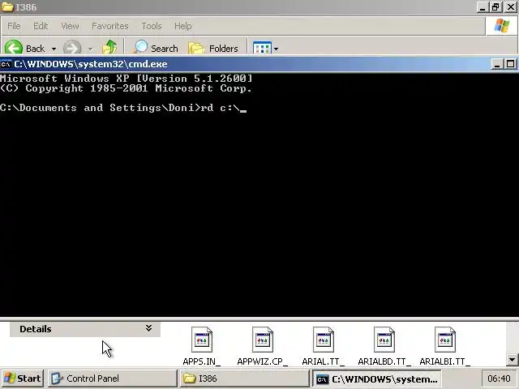Select the APPWIZ.CP_ file icon

pos(263,340)
